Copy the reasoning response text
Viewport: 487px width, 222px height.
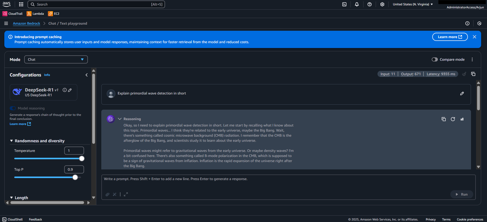(x=444, y=119)
